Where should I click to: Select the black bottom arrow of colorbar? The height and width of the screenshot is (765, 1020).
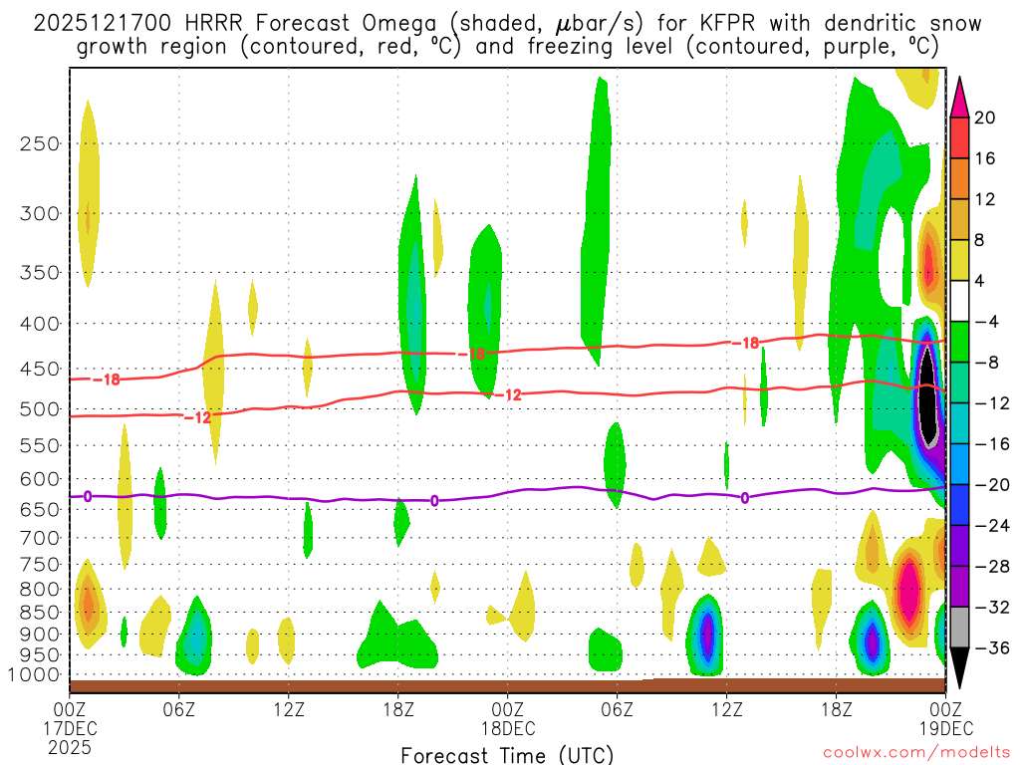[x=959, y=667]
